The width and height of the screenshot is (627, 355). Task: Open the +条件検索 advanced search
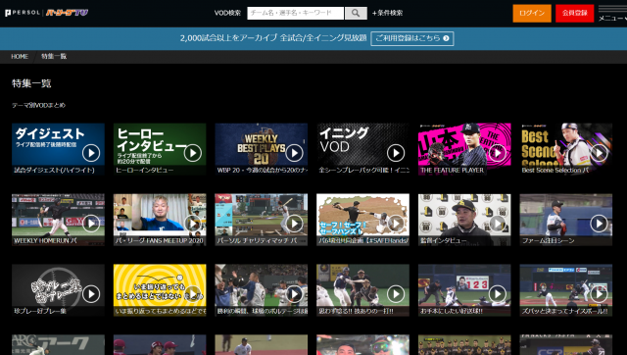[x=387, y=13]
